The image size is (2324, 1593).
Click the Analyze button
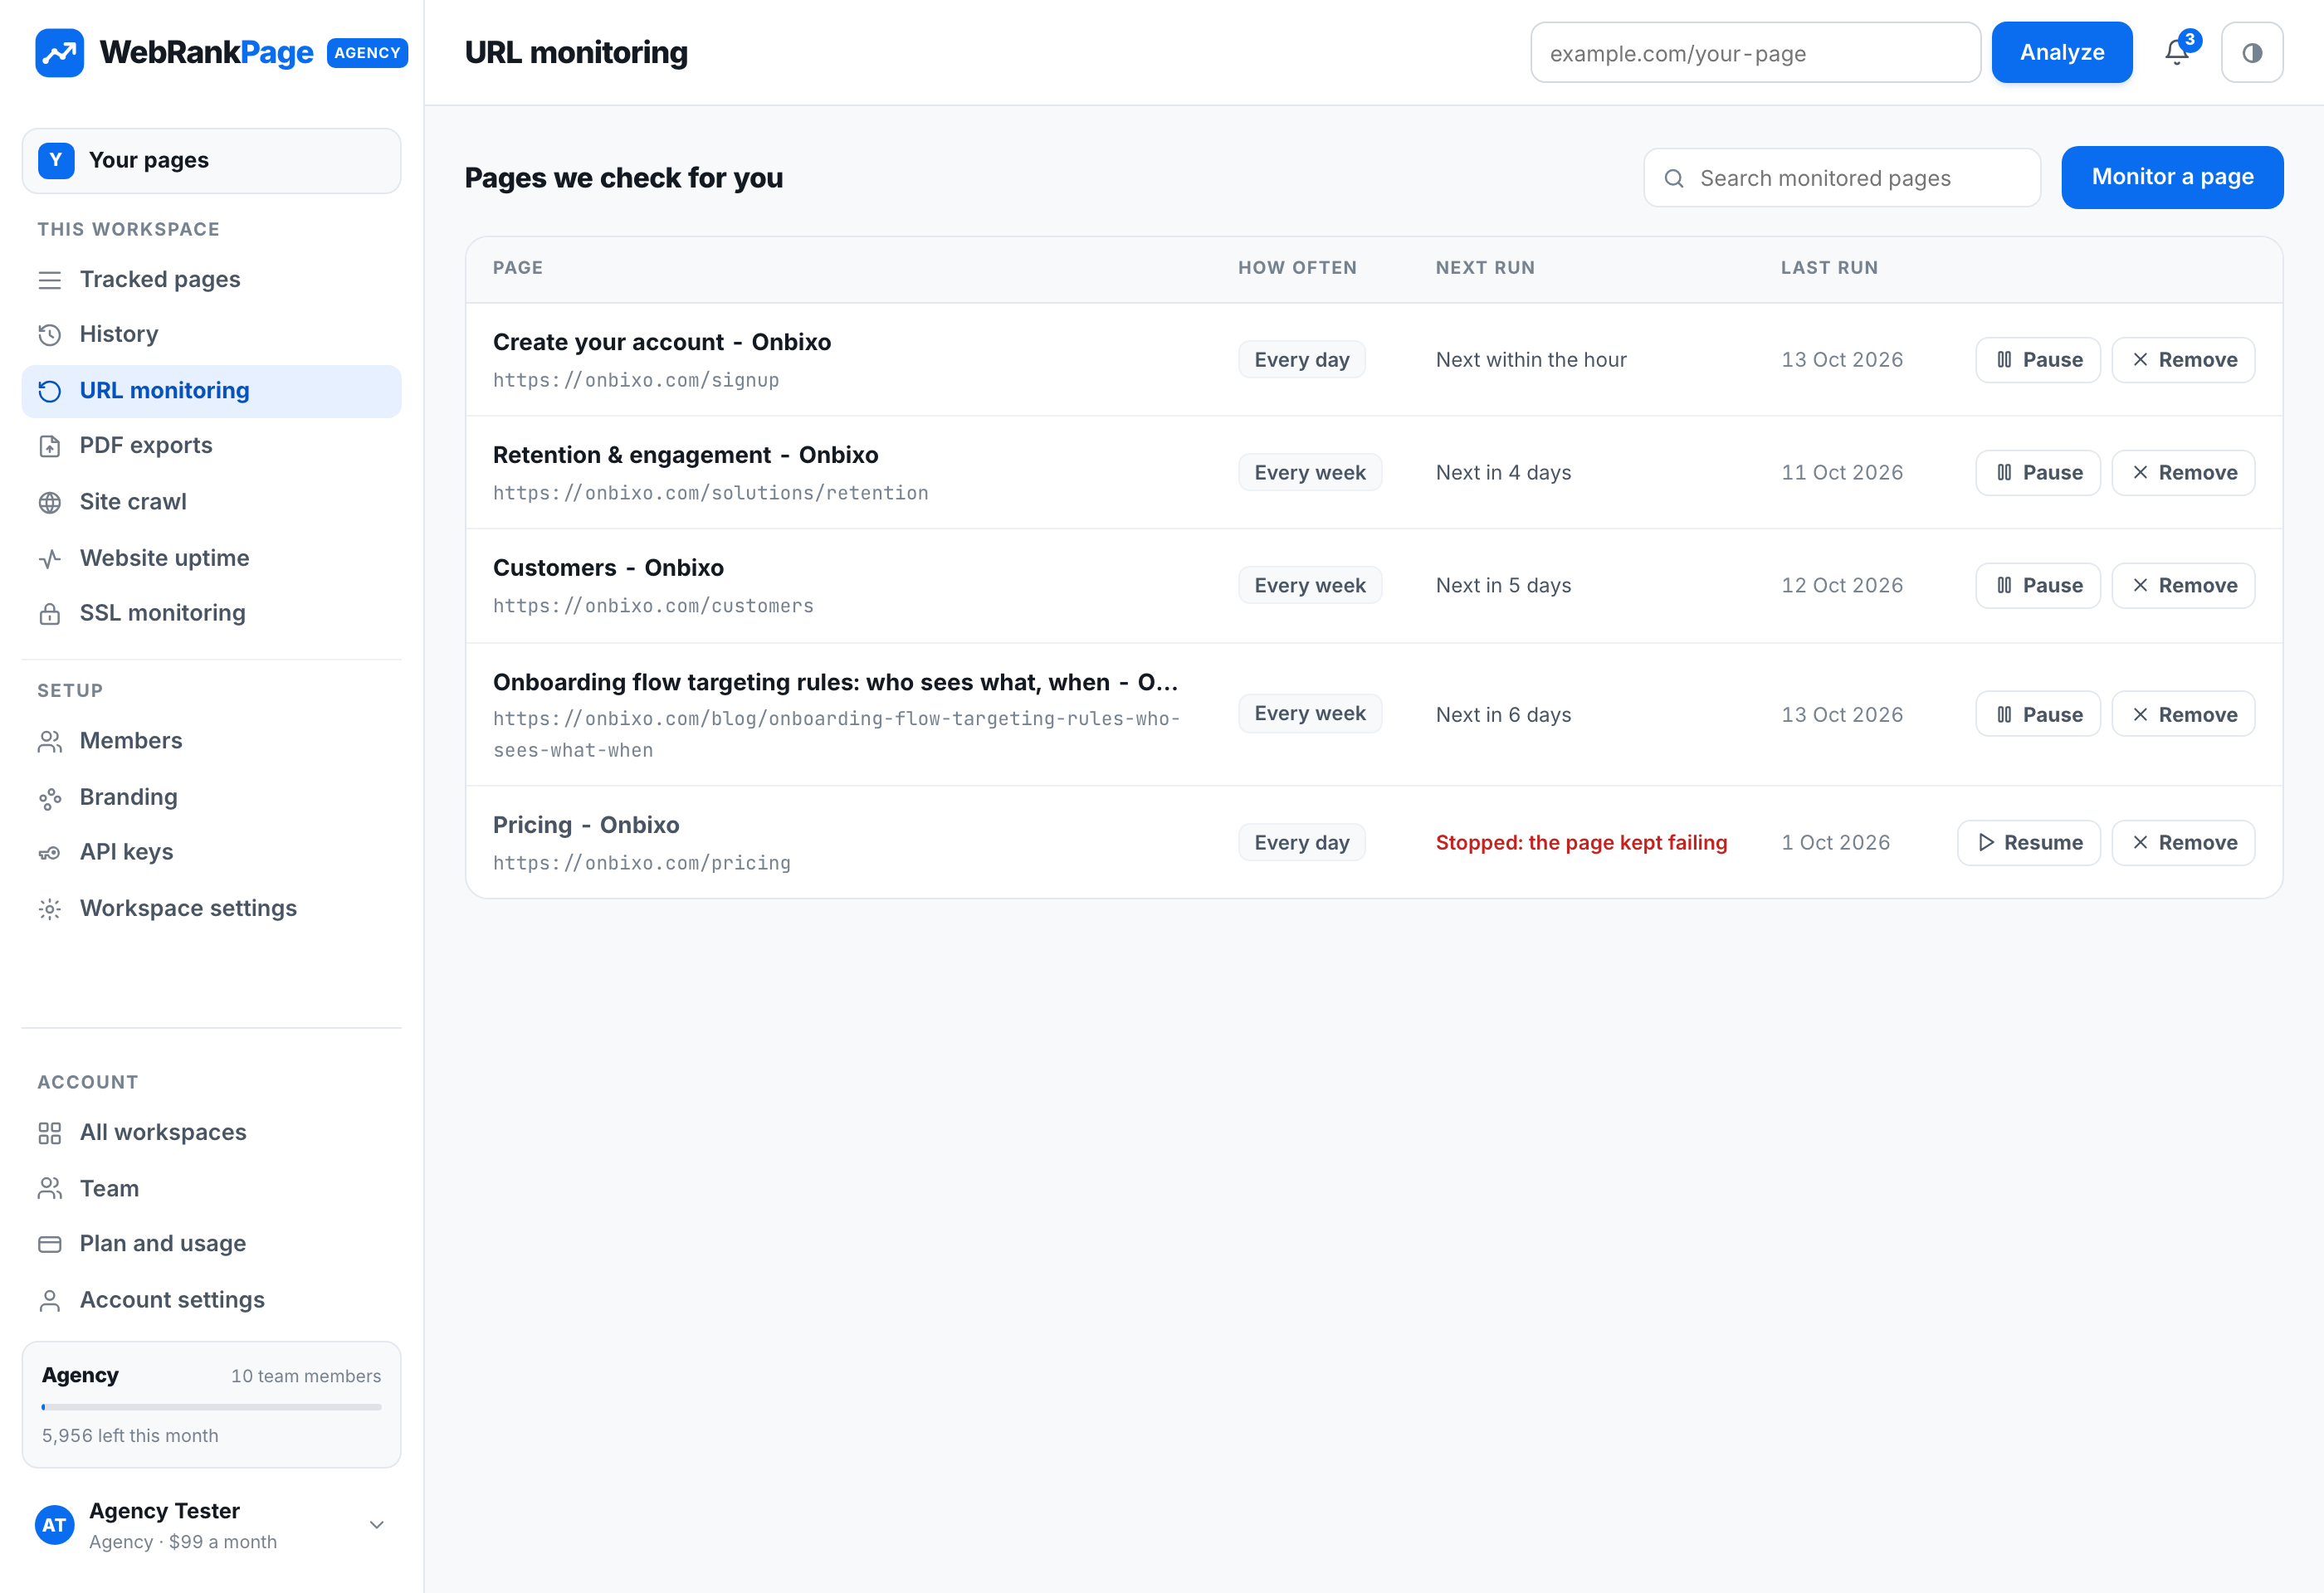click(2061, 52)
